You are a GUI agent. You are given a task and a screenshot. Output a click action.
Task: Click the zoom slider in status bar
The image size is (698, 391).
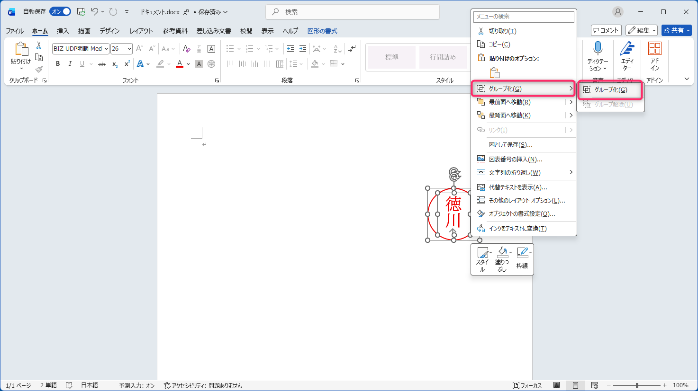(x=637, y=385)
